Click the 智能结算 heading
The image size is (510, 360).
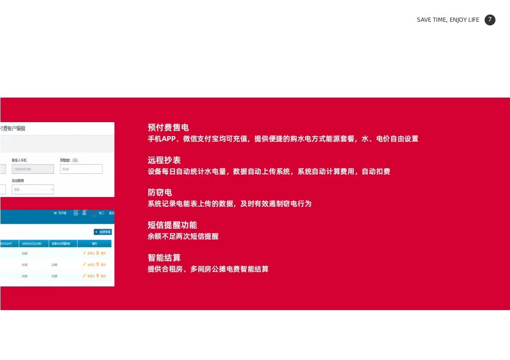[x=164, y=257]
